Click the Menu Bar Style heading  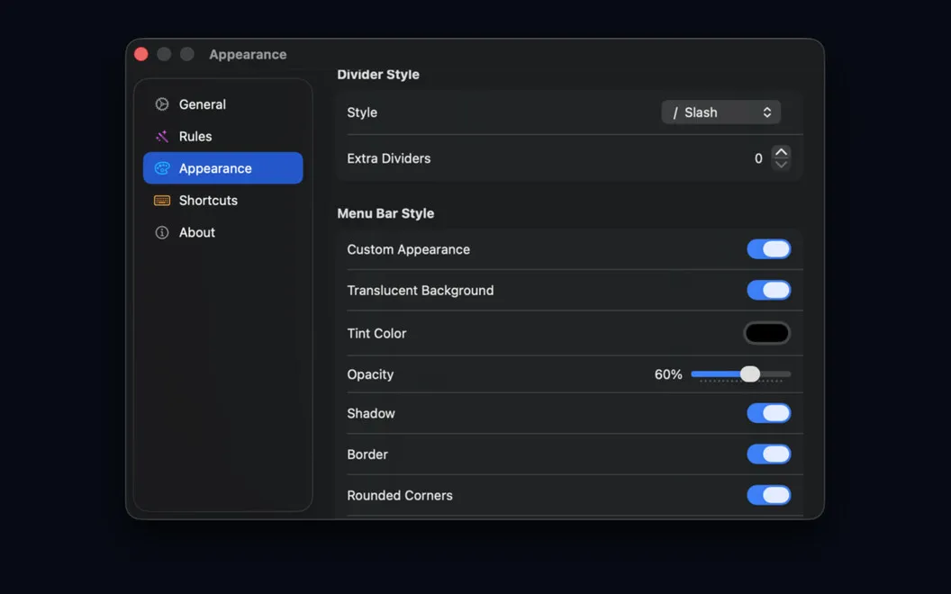(x=385, y=213)
